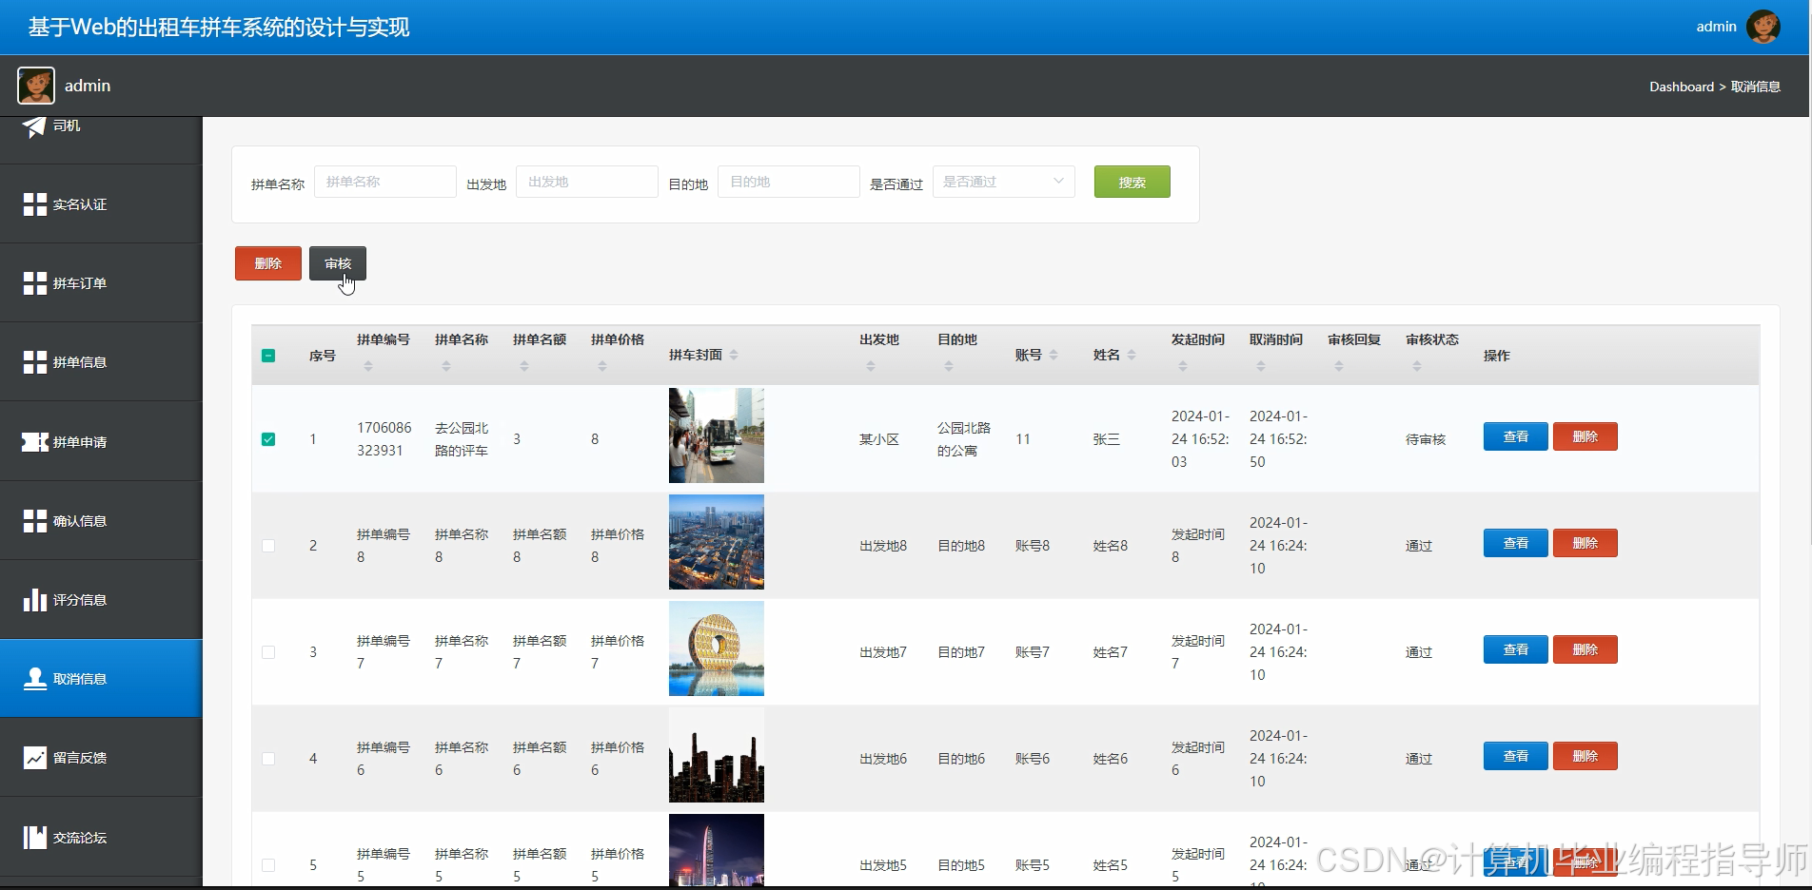This screenshot has height=890, width=1812.
Task: Sort by 拼单名额 column arrows
Action: click(x=524, y=366)
